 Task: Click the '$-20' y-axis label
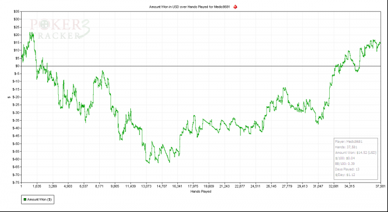[16, 97]
